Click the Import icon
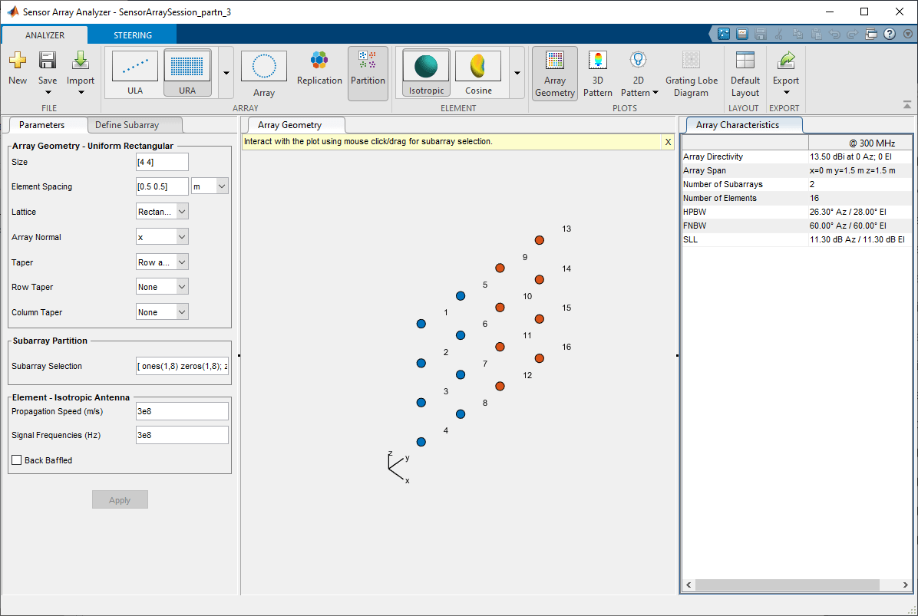Viewport: 918px width, 616px height. click(x=80, y=61)
